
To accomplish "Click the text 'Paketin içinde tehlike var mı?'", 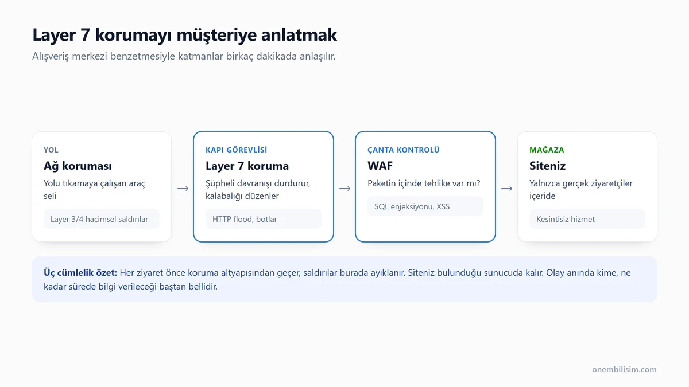I will tap(424, 184).
